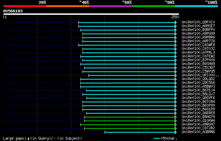Click the short cyan alignment bar for A3BMN6
The height and width of the screenshot is (141, 221).
tap(140, 132)
